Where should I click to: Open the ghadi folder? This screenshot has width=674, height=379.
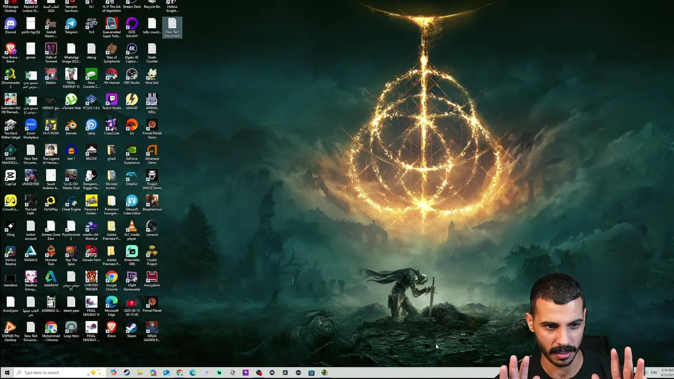tap(112, 152)
